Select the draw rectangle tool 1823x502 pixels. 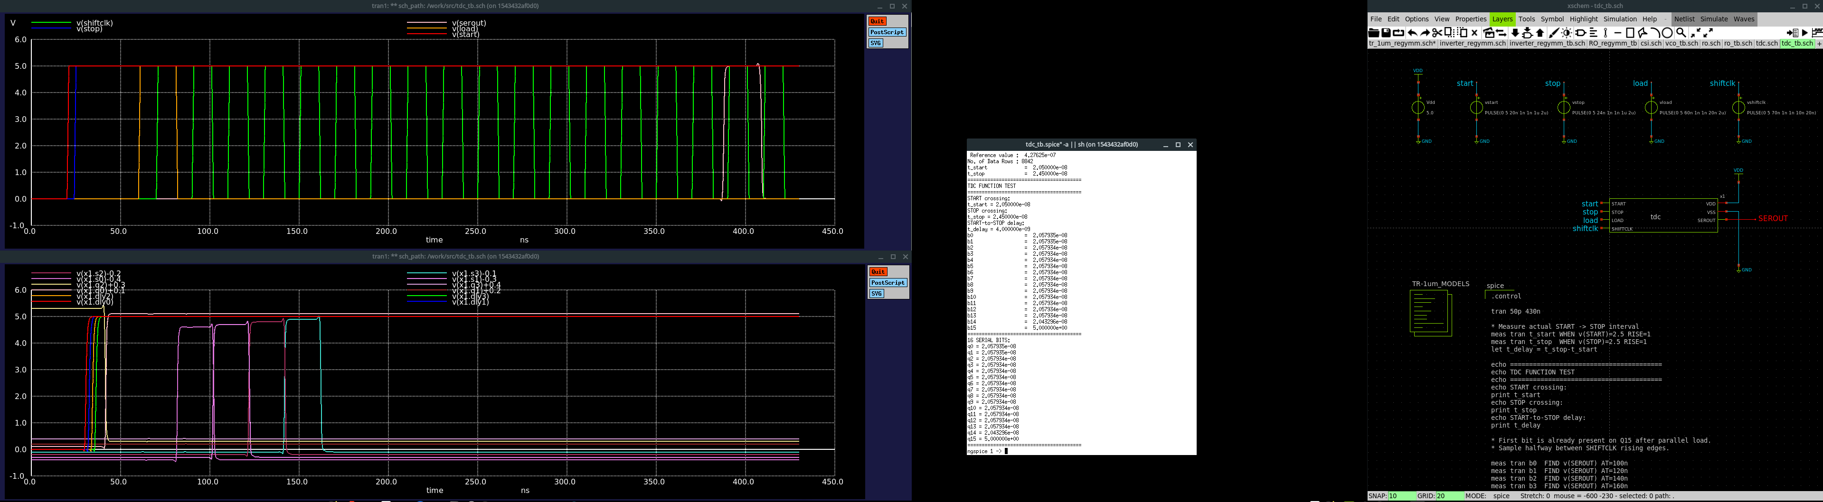pos(1631,33)
